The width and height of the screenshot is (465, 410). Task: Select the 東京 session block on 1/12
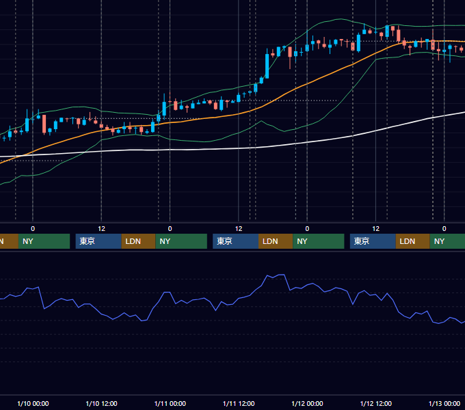[373, 241]
